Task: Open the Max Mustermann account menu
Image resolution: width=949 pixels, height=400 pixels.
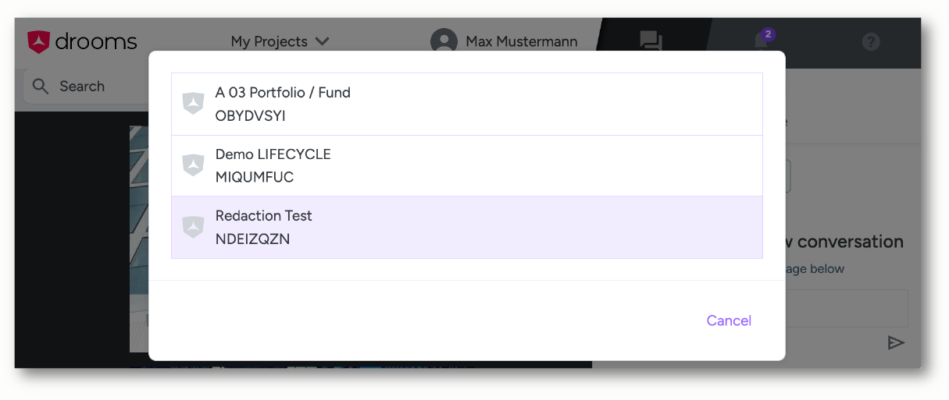Action: (x=521, y=41)
